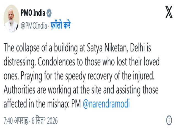Click the 6 सित॰ 2026 date
176x132 pixels.
[x=45, y=120]
